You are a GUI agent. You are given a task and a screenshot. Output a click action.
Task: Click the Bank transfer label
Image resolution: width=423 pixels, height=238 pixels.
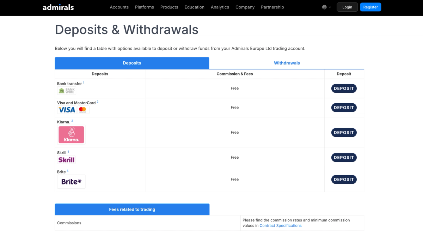69,84
